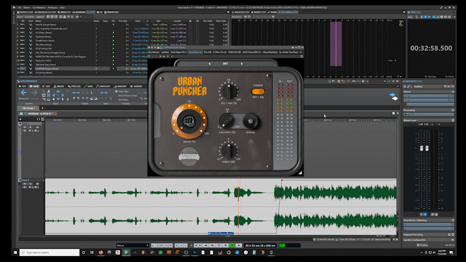
Task: Open the Analyze ribbon tab
Action: [120, 86]
